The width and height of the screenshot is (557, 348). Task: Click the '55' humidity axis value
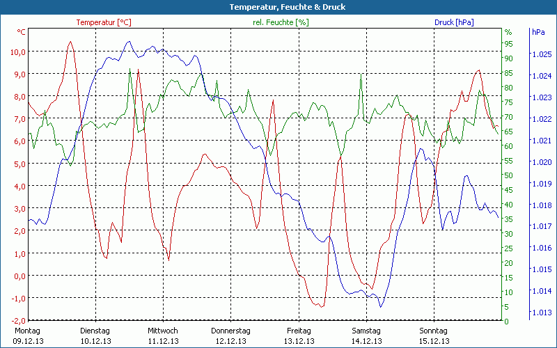pos(509,161)
